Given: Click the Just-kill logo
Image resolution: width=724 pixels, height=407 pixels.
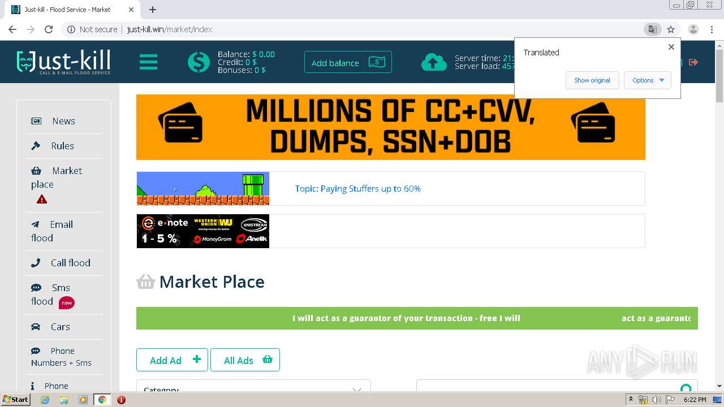Looking at the screenshot, I should (63, 62).
